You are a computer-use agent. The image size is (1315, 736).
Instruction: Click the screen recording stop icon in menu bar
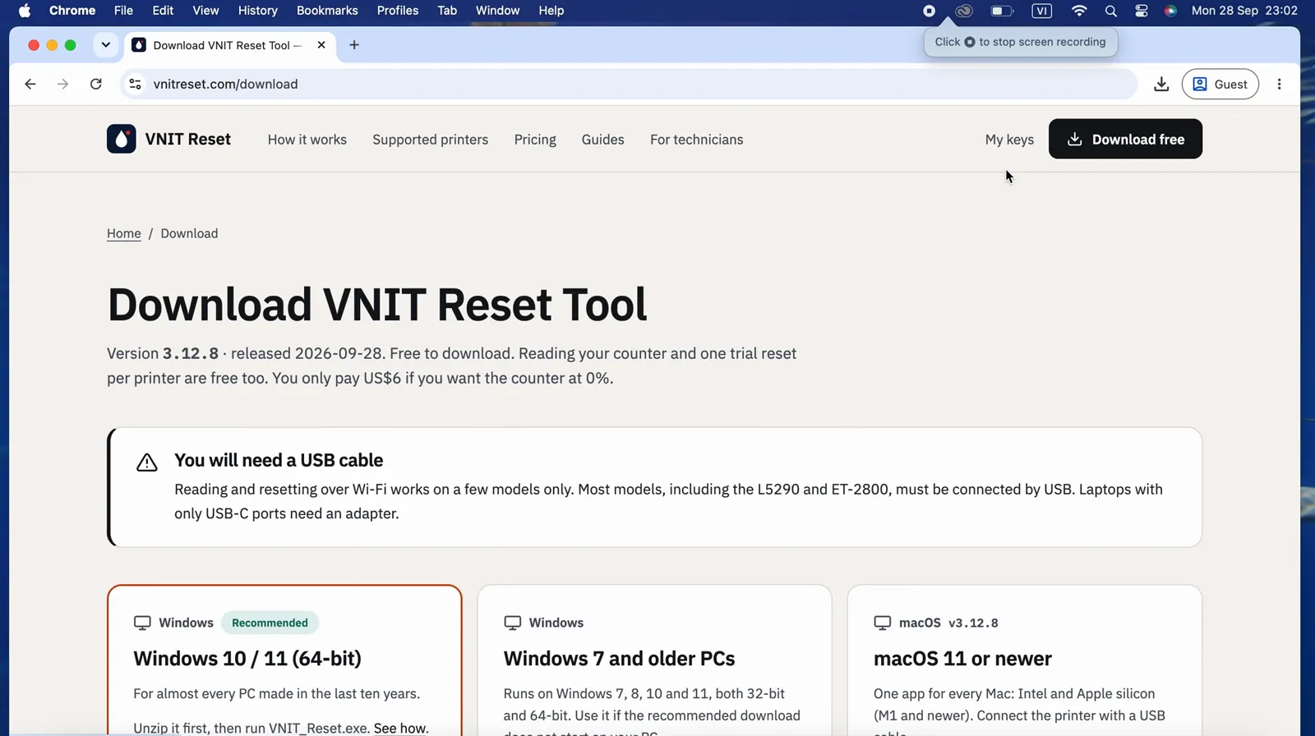pyautogui.click(x=929, y=11)
